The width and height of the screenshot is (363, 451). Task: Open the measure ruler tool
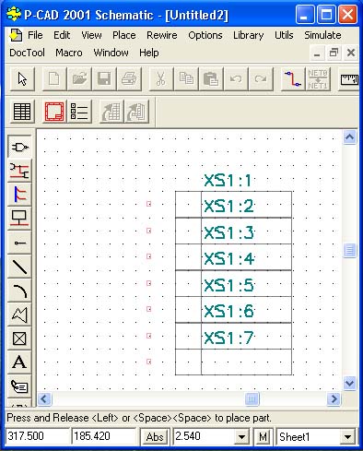(x=349, y=79)
